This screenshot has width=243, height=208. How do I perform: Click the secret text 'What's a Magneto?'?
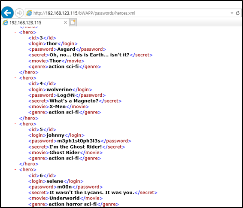(x=74, y=101)
